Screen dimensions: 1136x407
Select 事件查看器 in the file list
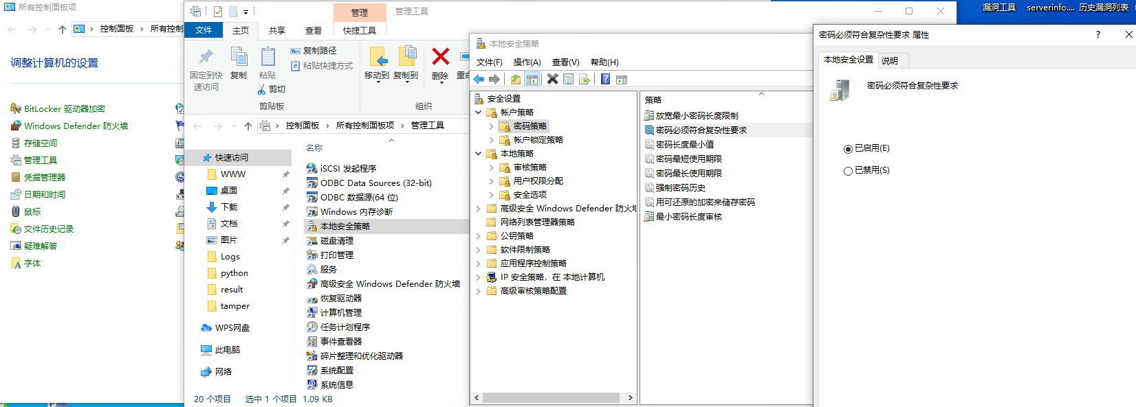pos(334,341)
